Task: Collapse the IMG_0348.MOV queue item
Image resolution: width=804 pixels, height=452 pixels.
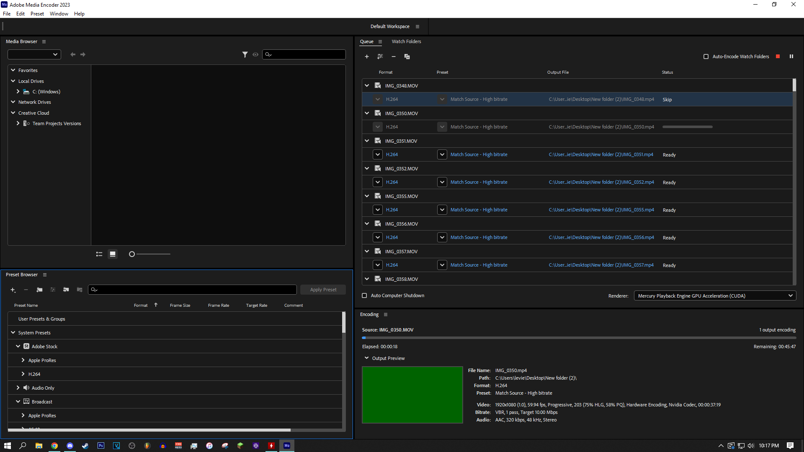Action: pyautogui.click(x=367, y=85)
